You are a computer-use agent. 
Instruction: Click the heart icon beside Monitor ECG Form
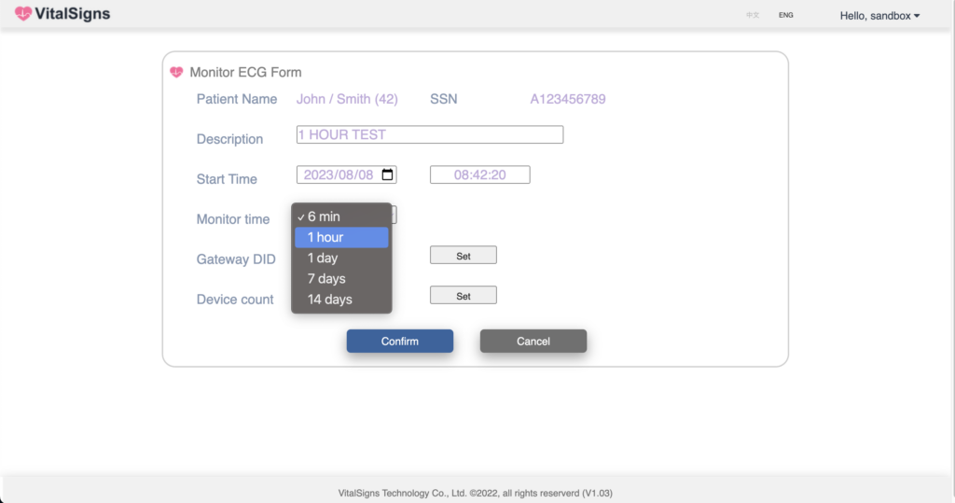[x=176, y=73]
